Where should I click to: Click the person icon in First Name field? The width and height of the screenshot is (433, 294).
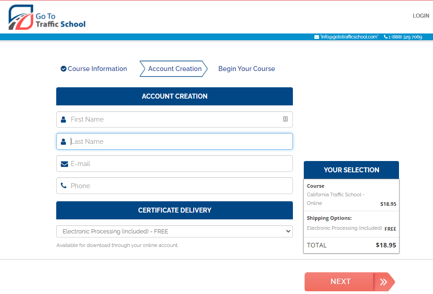[63, 119]
